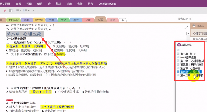Jump to 第十二章 心理干预 heading link
The height and width of the screenshot is (112, 207).
pos(192,75)
